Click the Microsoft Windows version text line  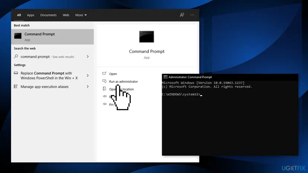(x=203, y=83)
